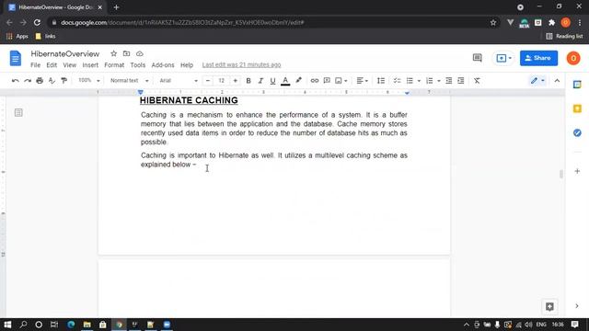
Task: Open the Explore button
Action: [x=549, y=306]
